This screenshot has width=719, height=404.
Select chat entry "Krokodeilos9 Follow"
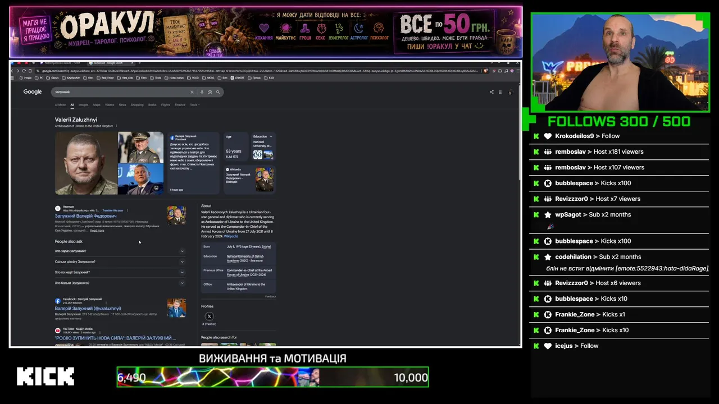point(619,136)
